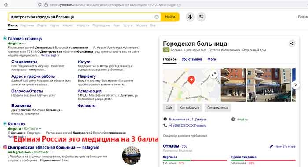Open the Фото tab in hospital card
This screenshot has width=308, height=167.
(212, 59)
